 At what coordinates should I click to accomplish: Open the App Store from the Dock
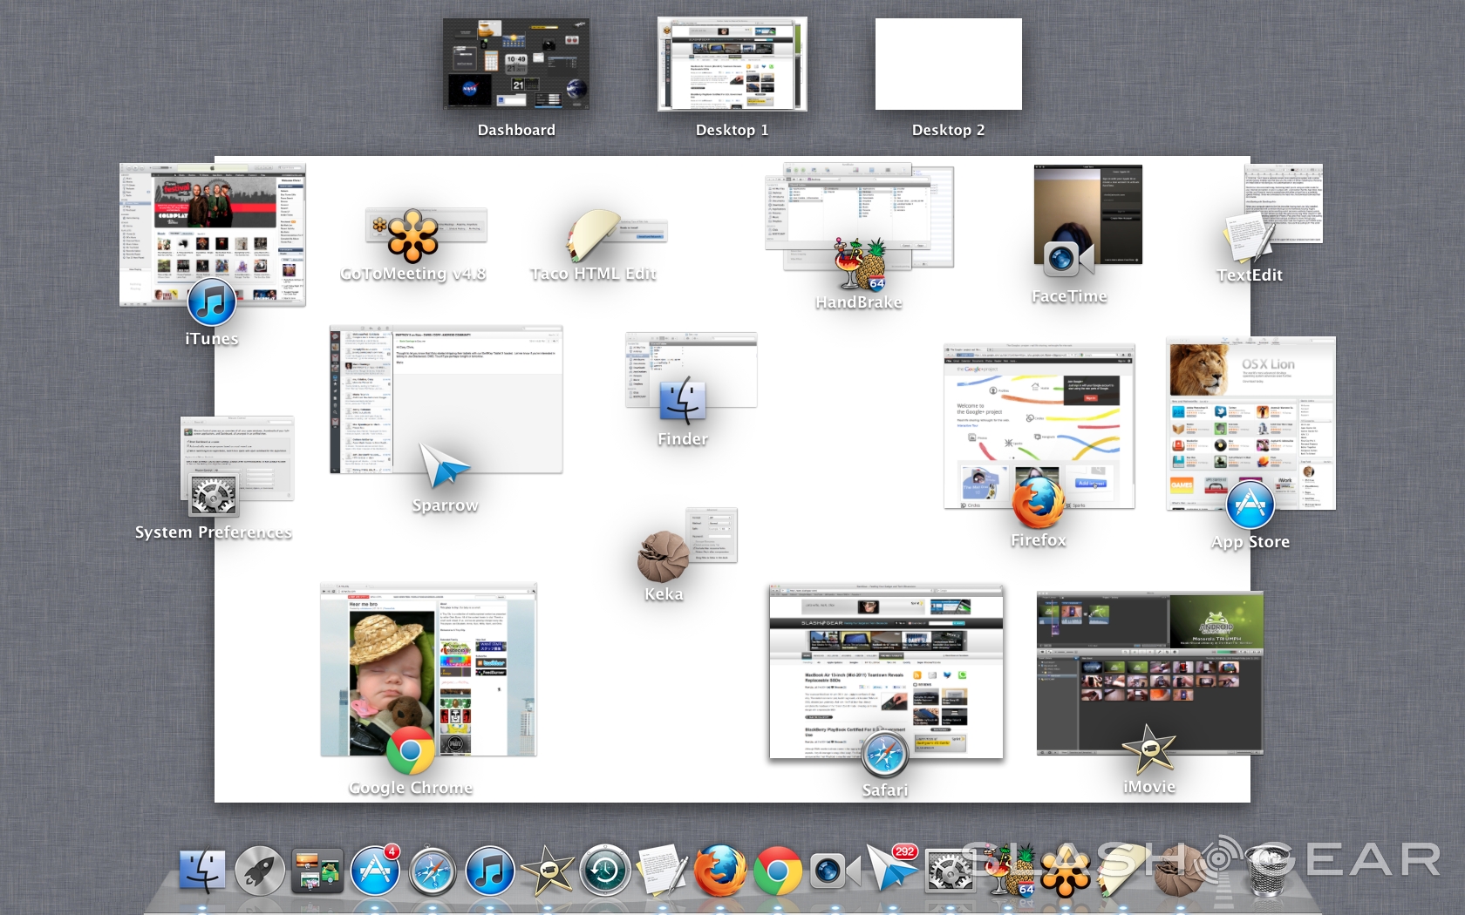(x=375, y=870)
